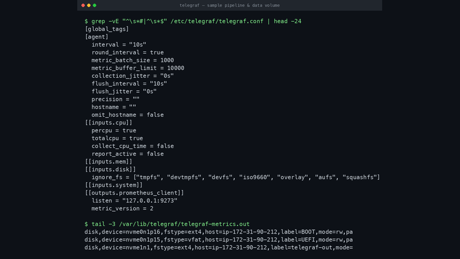Image resolution: width=460 pixels, height=259 pixels.
Task: Click the ignore_fs list line
Action: click(x=236, y=177)
